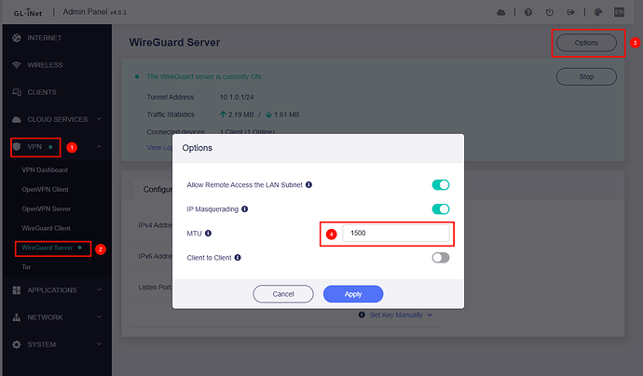Enable the Client to Client toggle
The image size is (643, 376).
(x=440, y=258)
